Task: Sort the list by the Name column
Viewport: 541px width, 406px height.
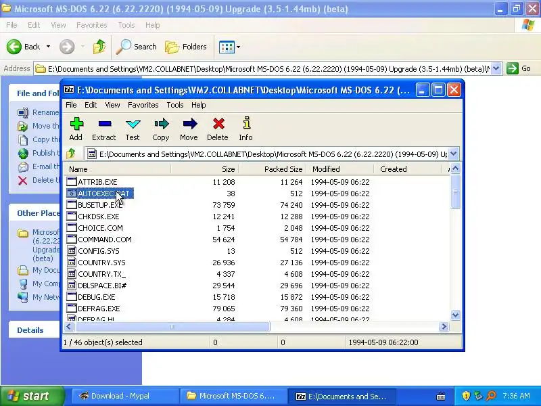Action: (117, 169)
